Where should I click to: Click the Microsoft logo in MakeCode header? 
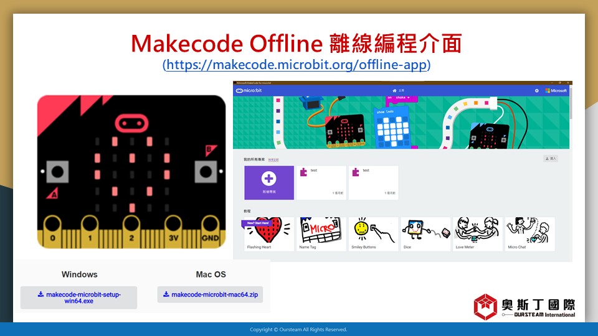556,91
